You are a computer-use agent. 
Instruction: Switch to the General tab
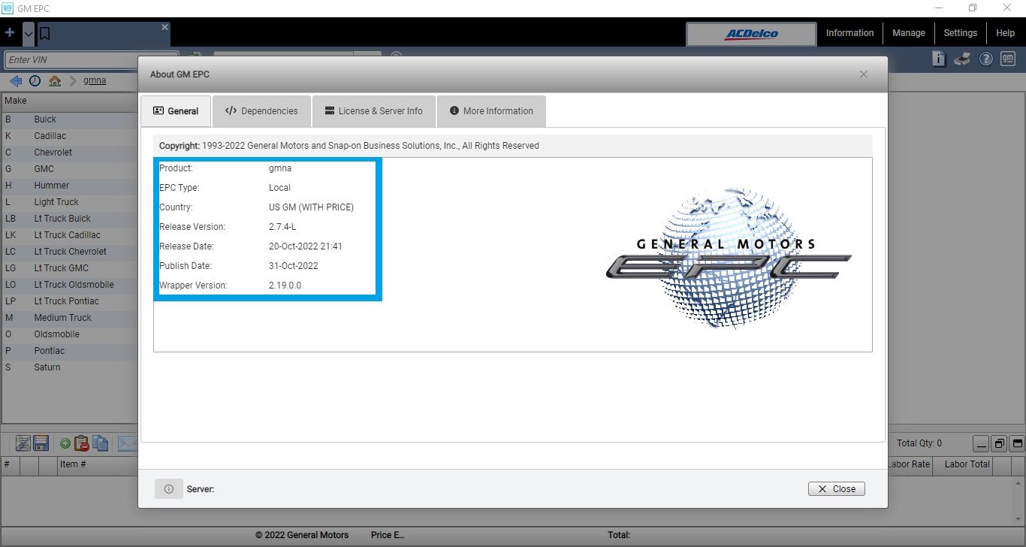click(x=176, y=111)
